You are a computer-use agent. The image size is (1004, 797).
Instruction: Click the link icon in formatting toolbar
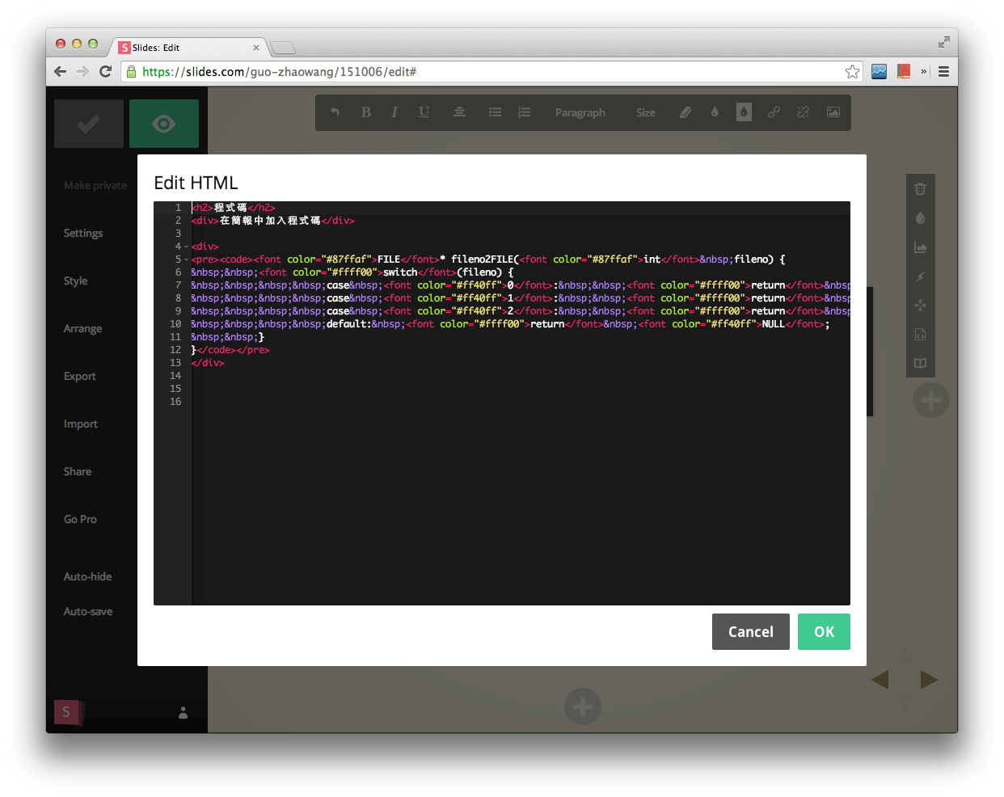[x=774, y=112]
